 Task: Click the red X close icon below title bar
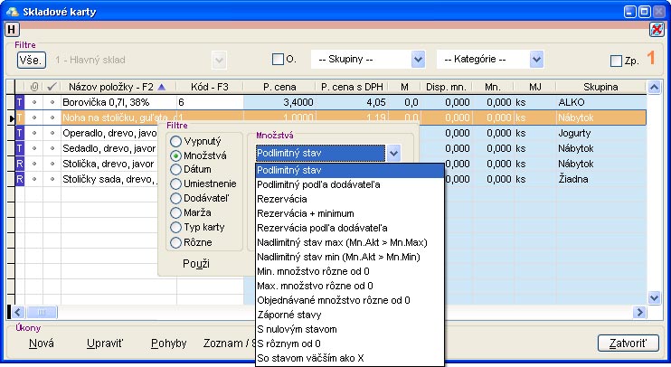click(x=657, y=30)
